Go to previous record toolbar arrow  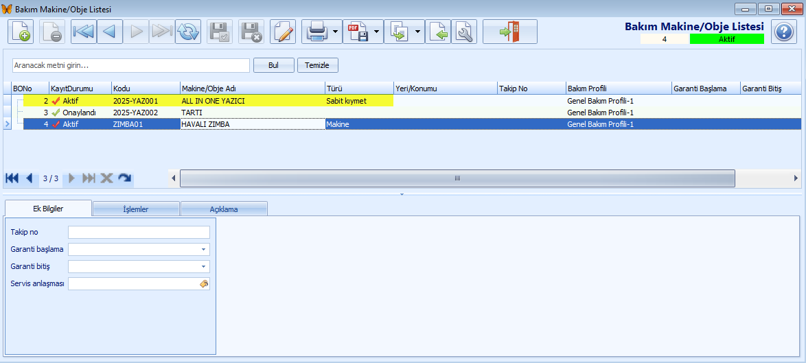pyautogui.click(x=109, y=32)
